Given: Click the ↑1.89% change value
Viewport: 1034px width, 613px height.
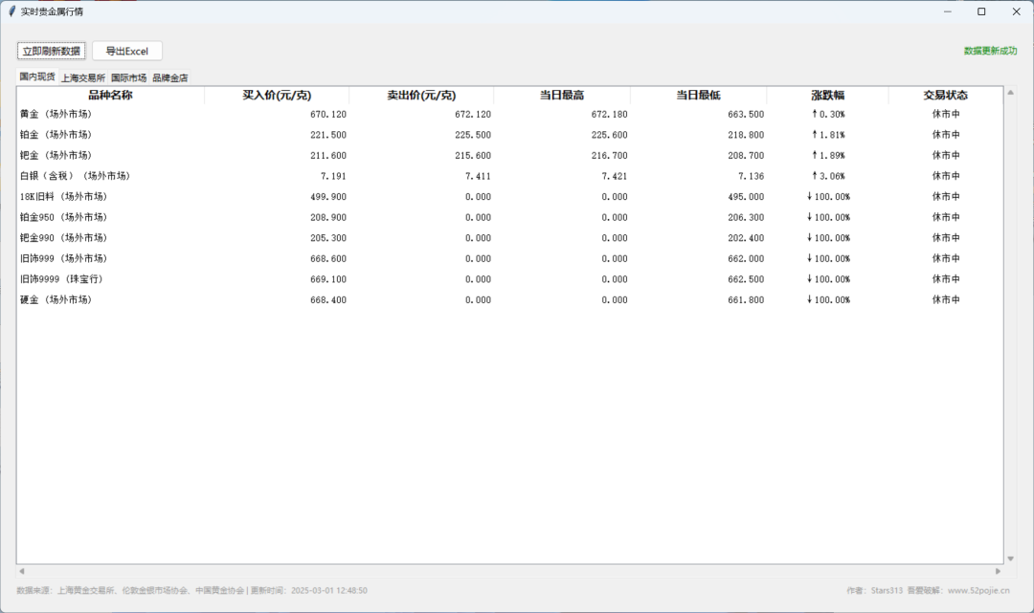Looking at the screenshot, I should 828,155.
